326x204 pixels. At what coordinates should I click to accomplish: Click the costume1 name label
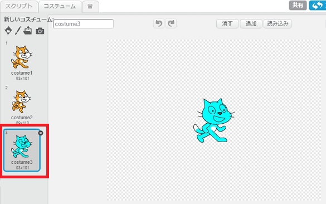(x=22, y=73)
